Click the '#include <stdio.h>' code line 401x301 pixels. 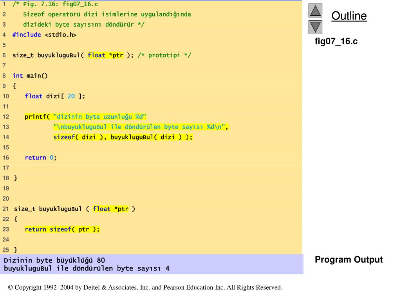click(x=45, y=34)
